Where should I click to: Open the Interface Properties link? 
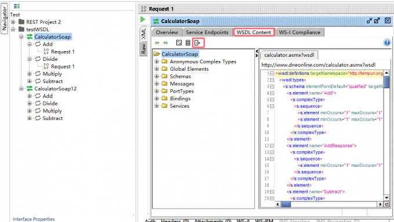tap(34, 219)
